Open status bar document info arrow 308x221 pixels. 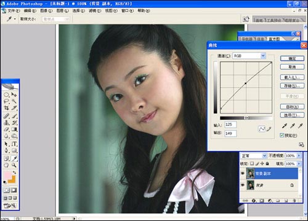tap(75, 219)
